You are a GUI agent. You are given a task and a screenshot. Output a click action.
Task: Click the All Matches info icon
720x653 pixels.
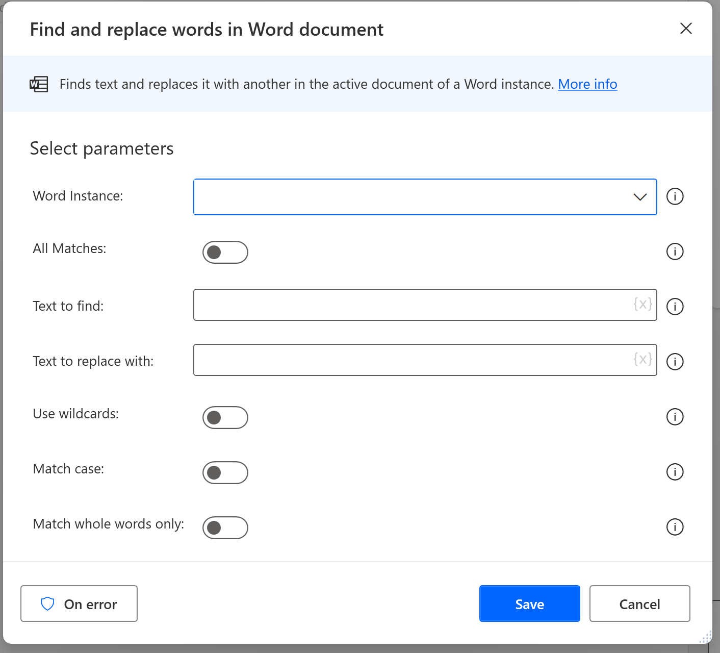tap(675, 252)
